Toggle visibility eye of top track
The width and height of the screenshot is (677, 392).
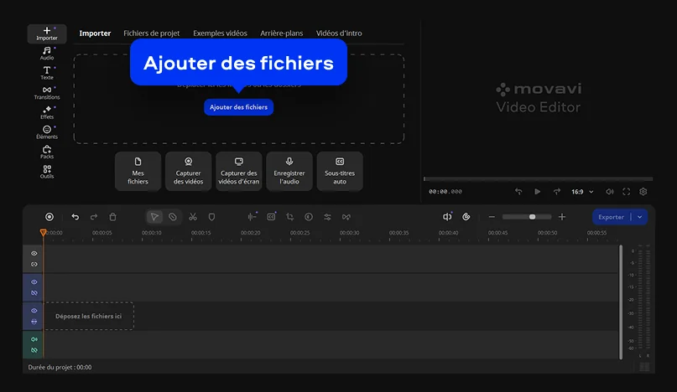pyautogui.click(x=34, y=254)
